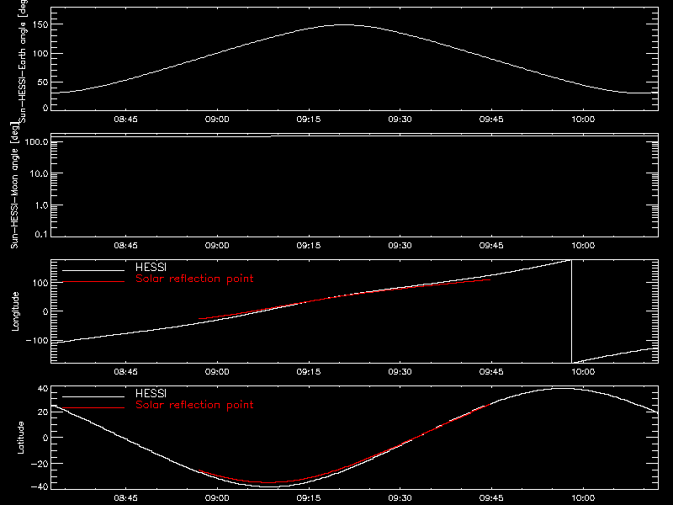
Task: Click 09:30 under the Longitude plot
Action: point(400,372)
